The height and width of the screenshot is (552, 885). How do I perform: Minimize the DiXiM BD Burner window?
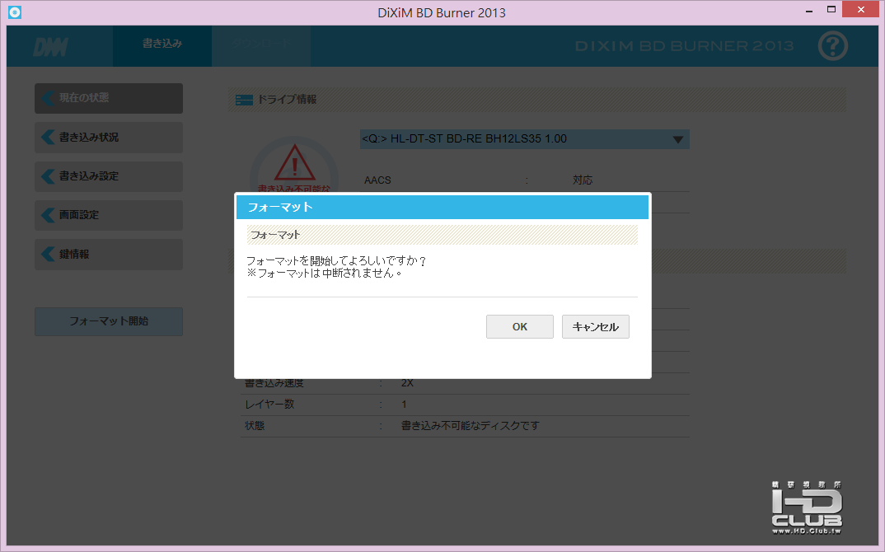(809, 10)
